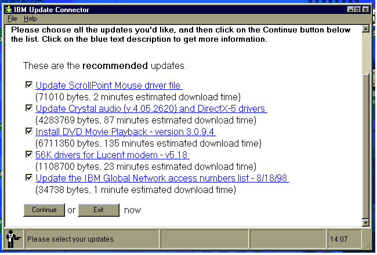Click the 56K drivers for Lucent modem link

click(x=112, y=155)
